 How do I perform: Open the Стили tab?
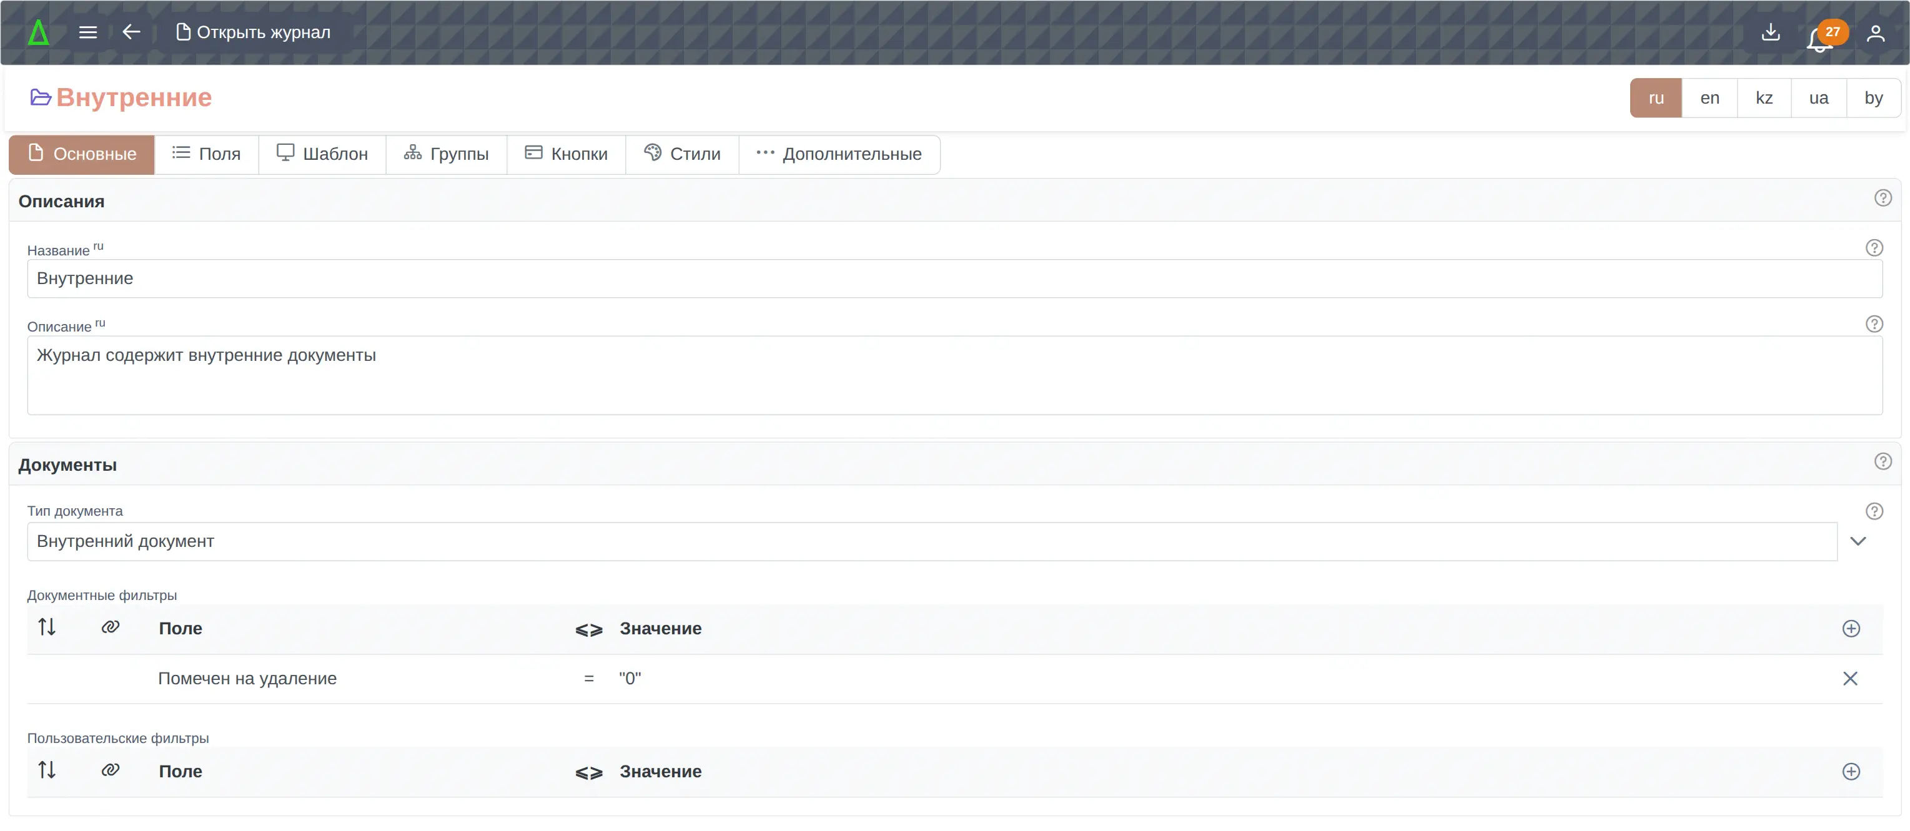[x=682, y=154]
